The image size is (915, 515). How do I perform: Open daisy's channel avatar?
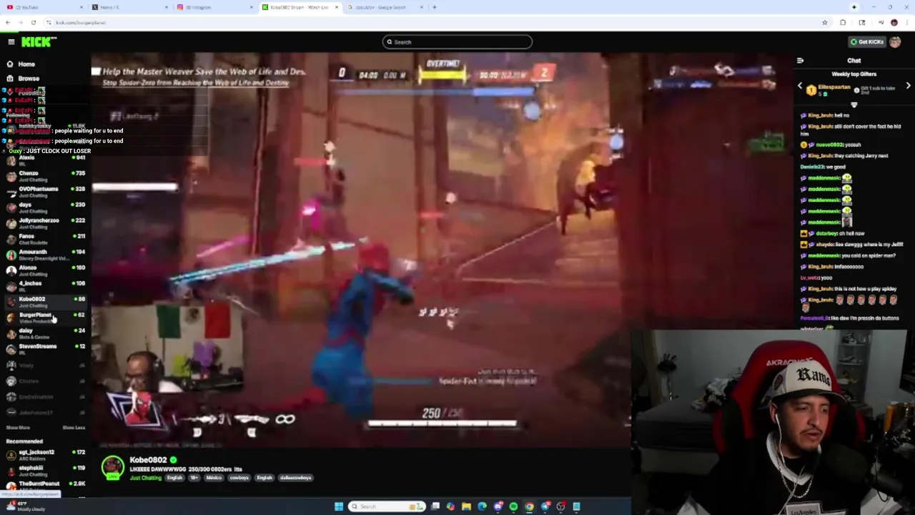point(11,333)
